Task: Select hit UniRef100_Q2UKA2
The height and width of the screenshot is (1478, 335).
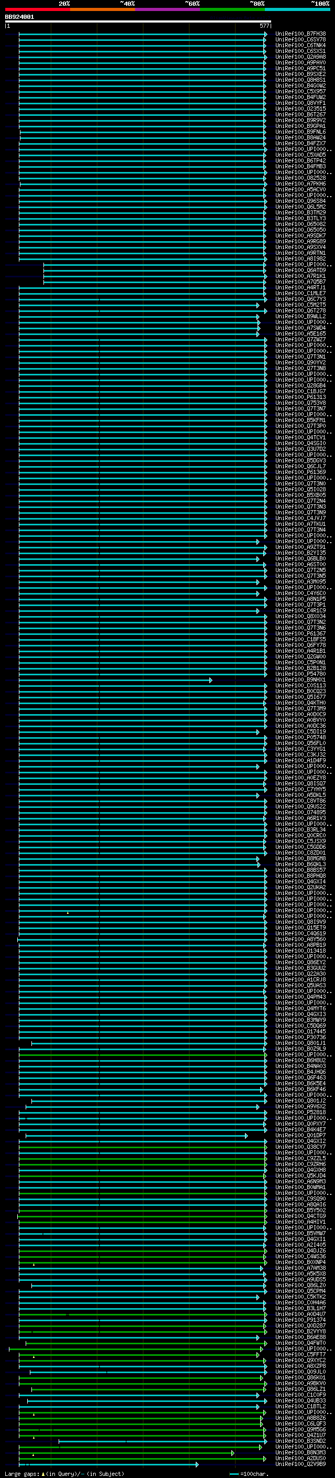Action: tap(300, 887)
